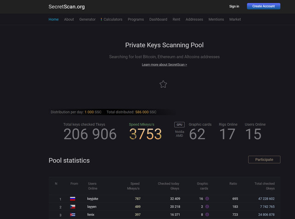Click the Czech flag next to layyen

pyautogui.click(x=73, y=207)
